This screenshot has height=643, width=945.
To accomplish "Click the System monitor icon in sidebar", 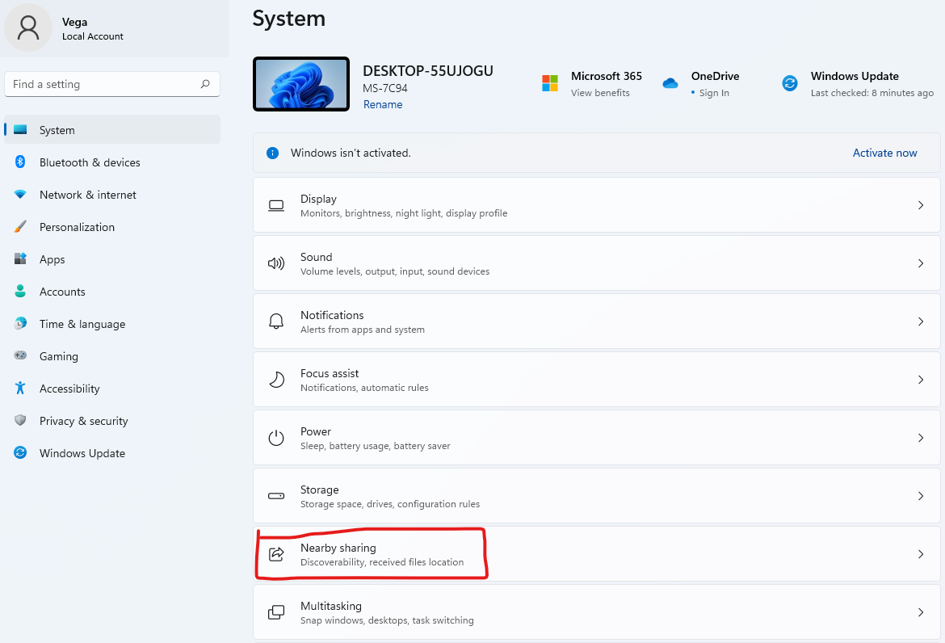I will (20, 129).
